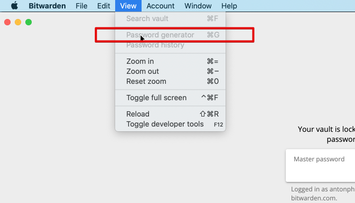Open the File menu

81,6
